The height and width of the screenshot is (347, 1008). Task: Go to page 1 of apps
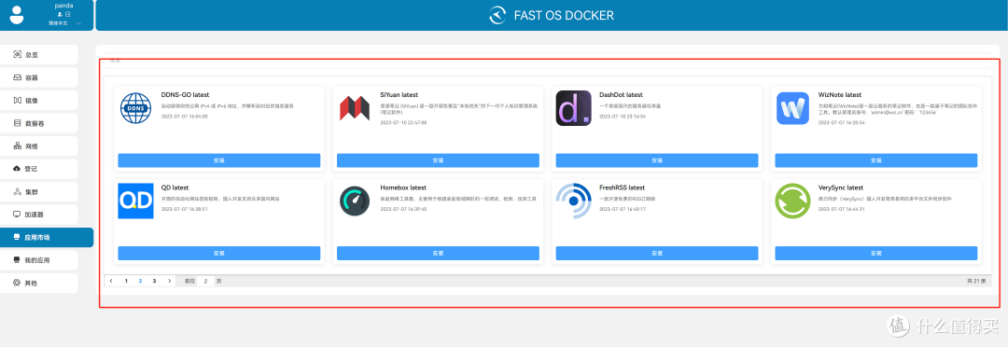point(126,281)
